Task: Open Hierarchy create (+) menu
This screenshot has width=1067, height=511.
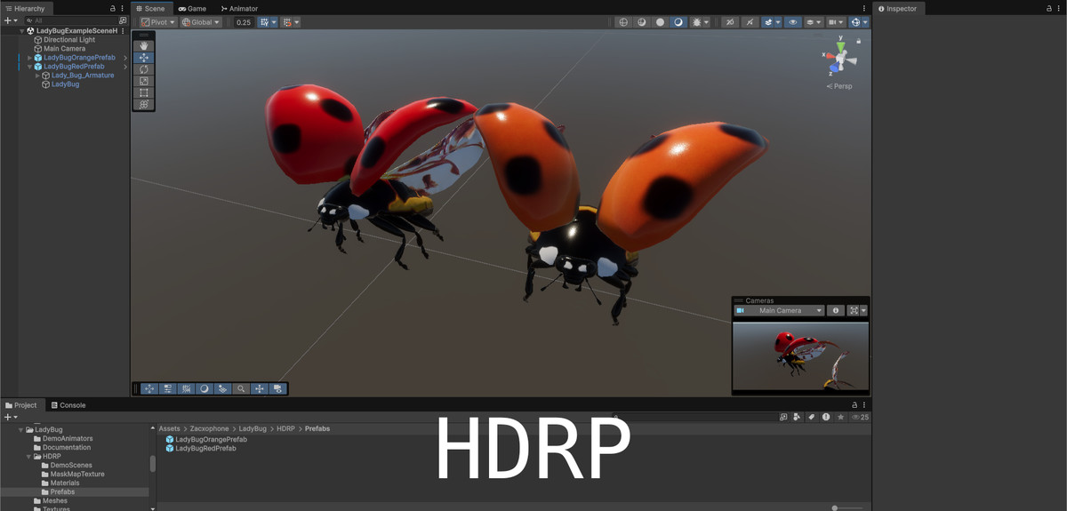Action: [x=10, y=20]
